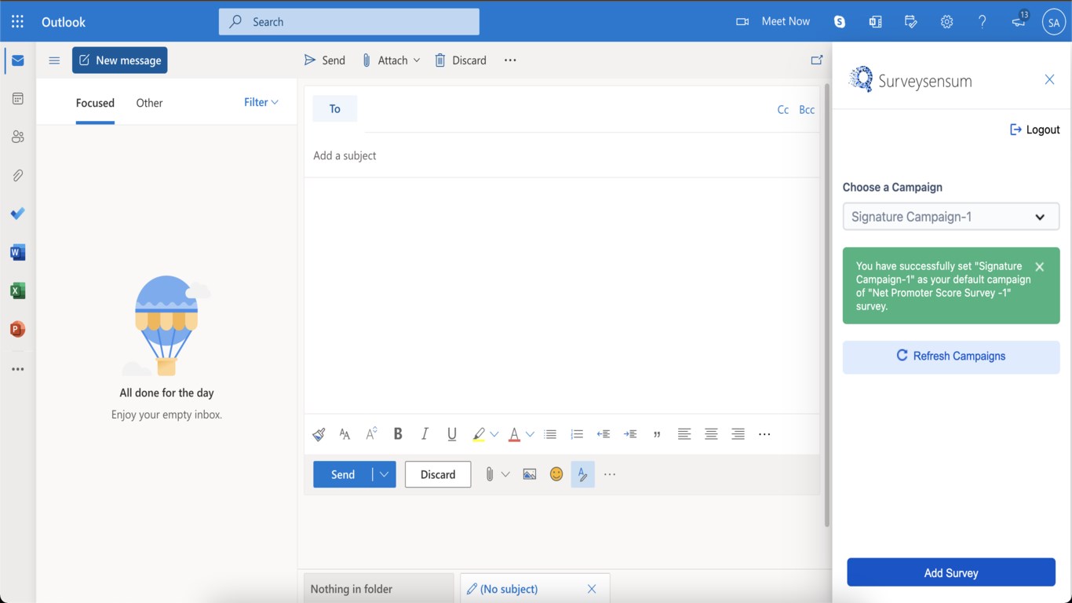1072x603 pixels.
Task: Open more compose actions ellipsis
Action: (x=610, y=474)
